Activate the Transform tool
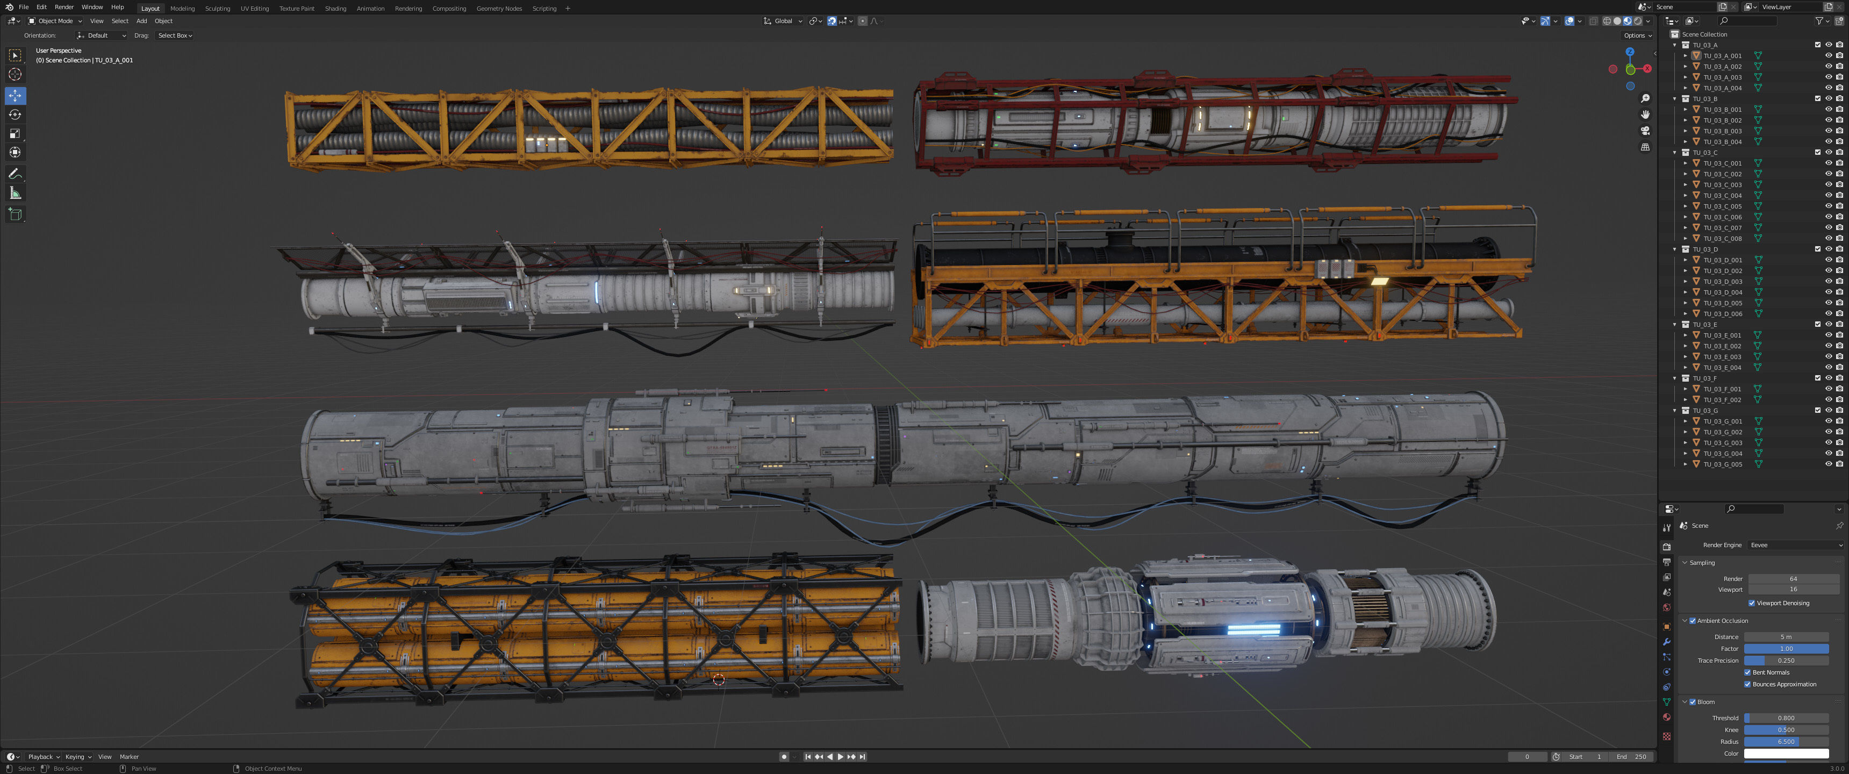This screenshot has width=1849, height=774. click(15, 152)
